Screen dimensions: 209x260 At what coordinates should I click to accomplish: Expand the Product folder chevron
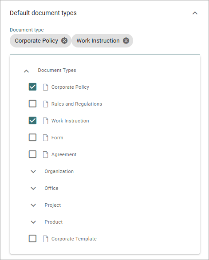(33, 222)
